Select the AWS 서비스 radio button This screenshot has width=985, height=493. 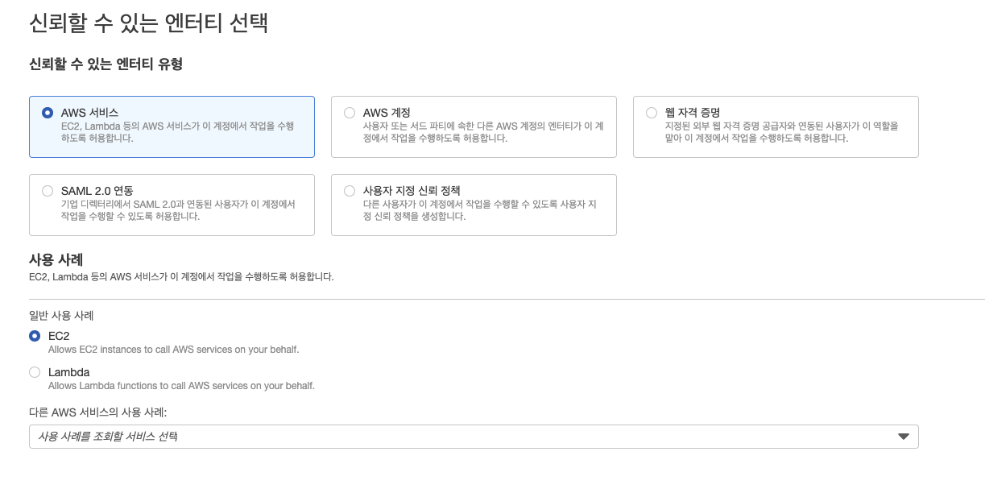click(x=48, y=113)
